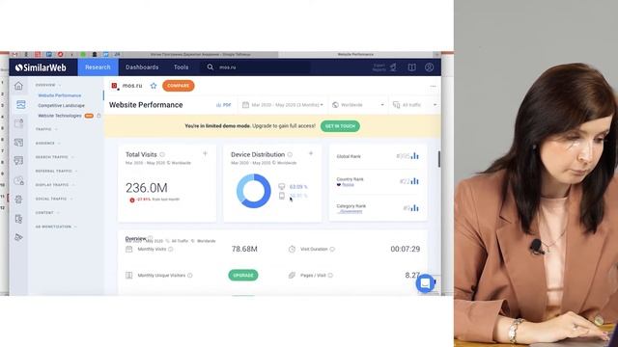Screen dimensions: 618x347
Task: Click the plus icon on Device Distribution card
Action: point(311,154)
